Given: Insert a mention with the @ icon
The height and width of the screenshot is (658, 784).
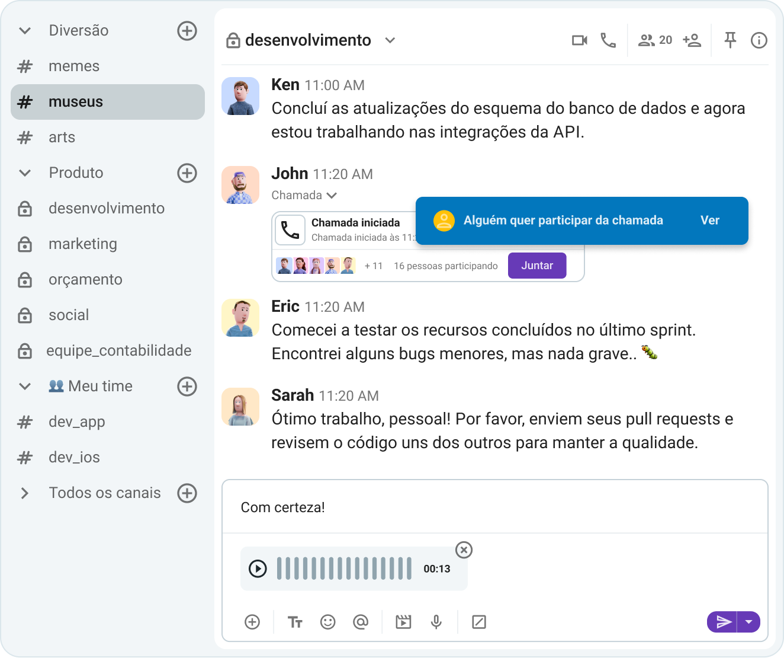Looking at the screenshot, I should pos(361,622).
